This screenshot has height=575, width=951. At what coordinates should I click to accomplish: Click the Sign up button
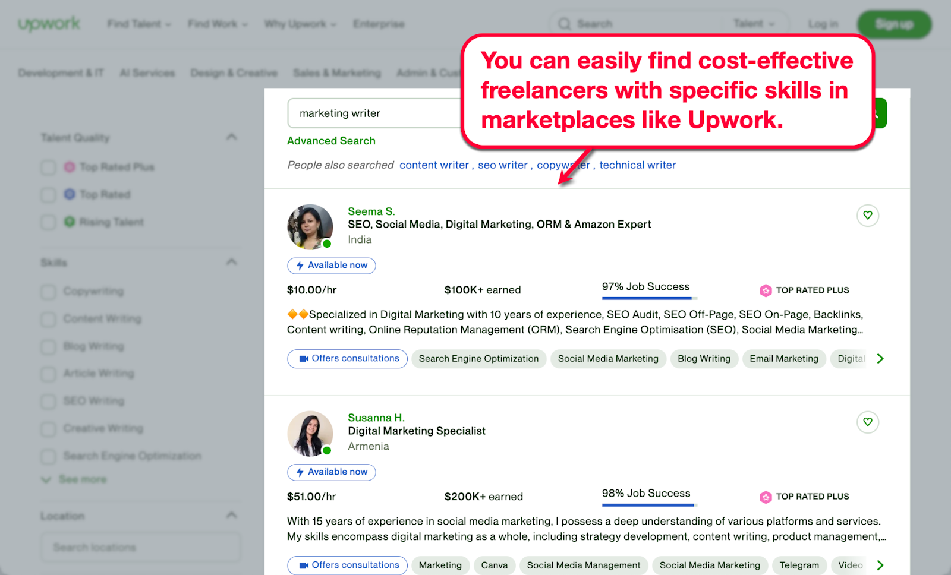tap(894, 24)
